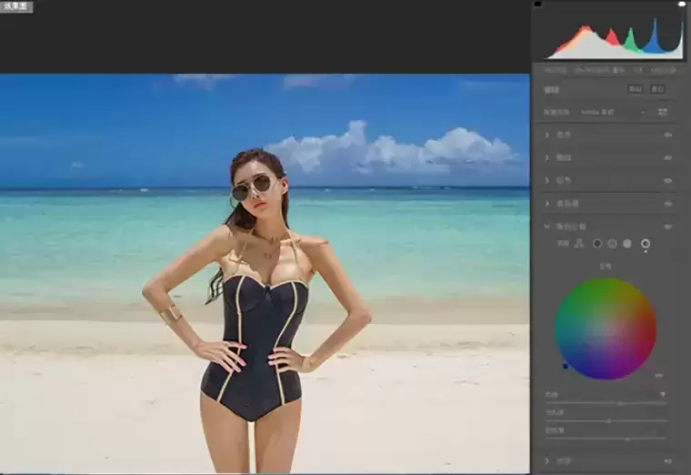
Task: Expand the Optics panel at the bottom
Action: [547, 461]
